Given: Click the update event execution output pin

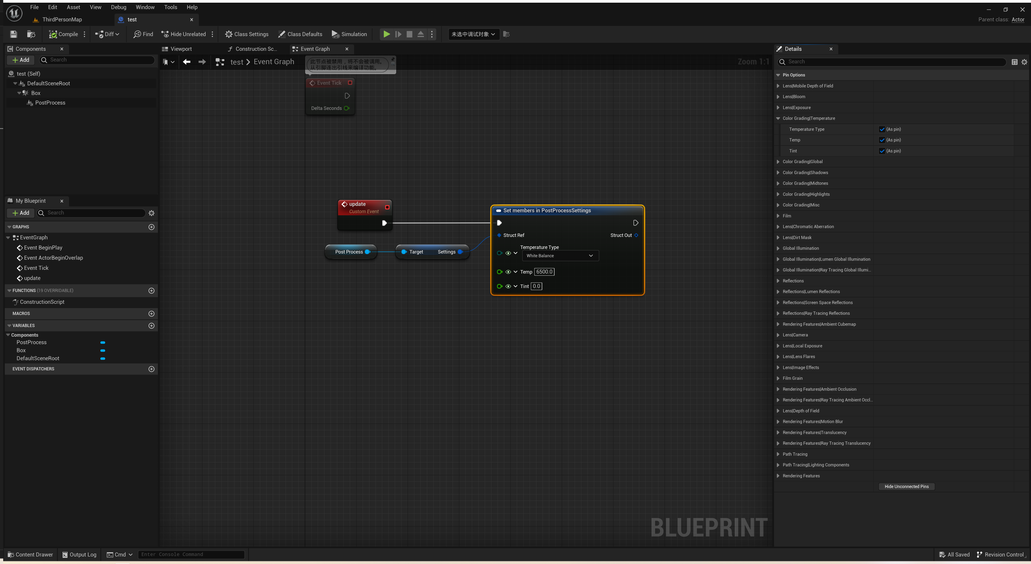Looking at the screenshot, I should coord(384,223).
